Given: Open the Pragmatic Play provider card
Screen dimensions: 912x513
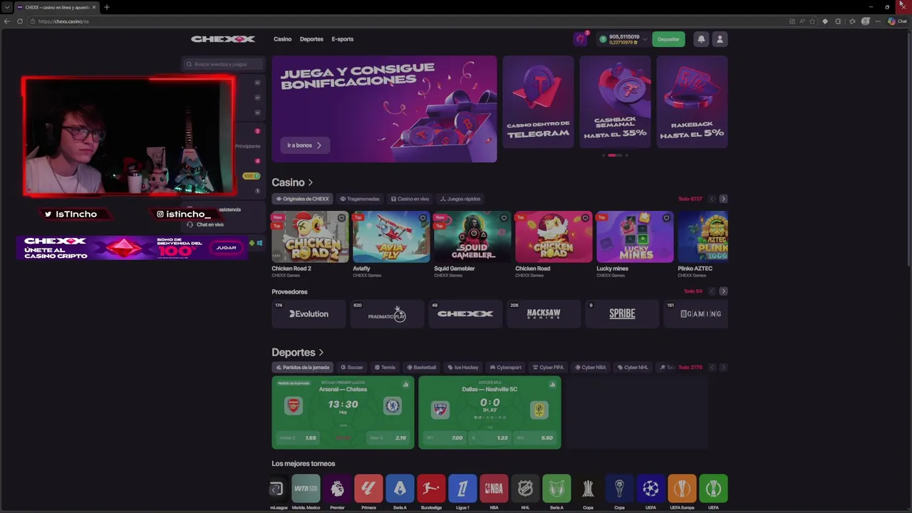Looking at the screenshot, I should click(x=387, y=314).
